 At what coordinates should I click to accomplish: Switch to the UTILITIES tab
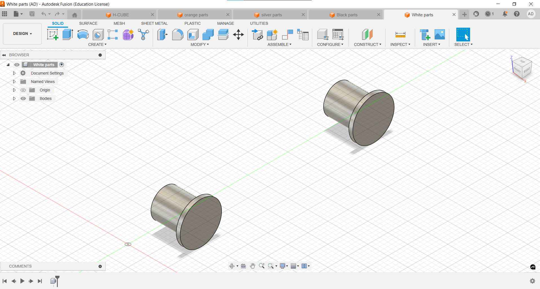tap(259, 23)
